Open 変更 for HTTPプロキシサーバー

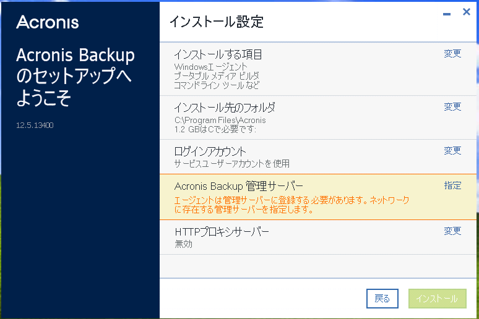point(452,231)
